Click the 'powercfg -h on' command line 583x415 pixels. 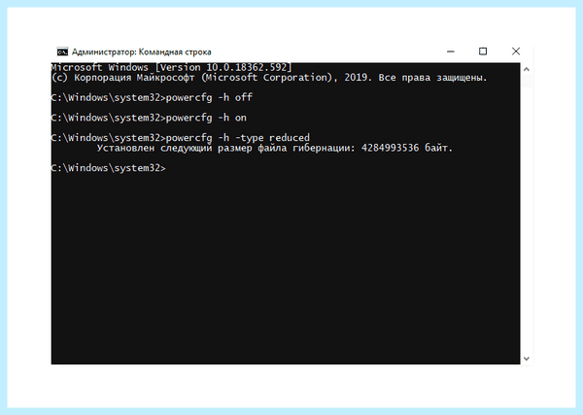149,118
